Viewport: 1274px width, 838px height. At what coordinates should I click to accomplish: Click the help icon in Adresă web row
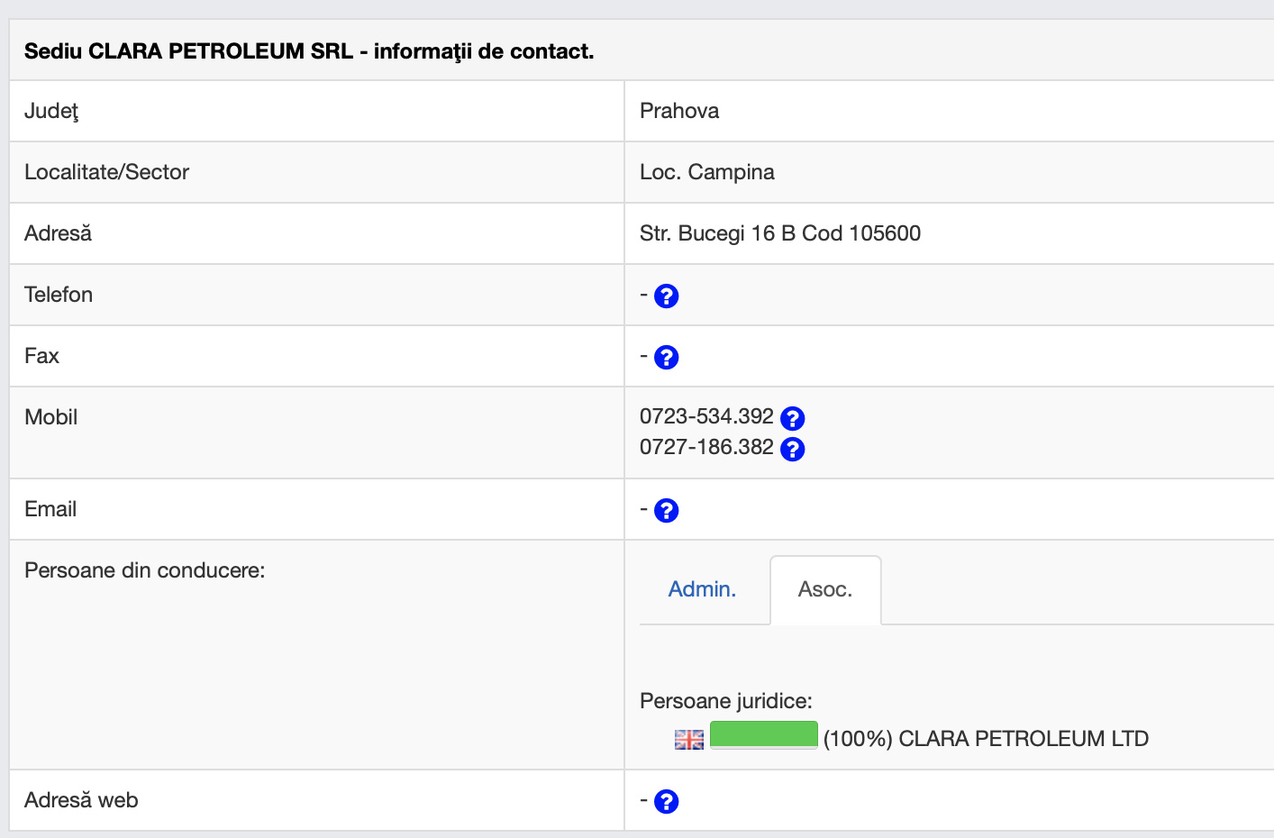(x=666, y=801)
